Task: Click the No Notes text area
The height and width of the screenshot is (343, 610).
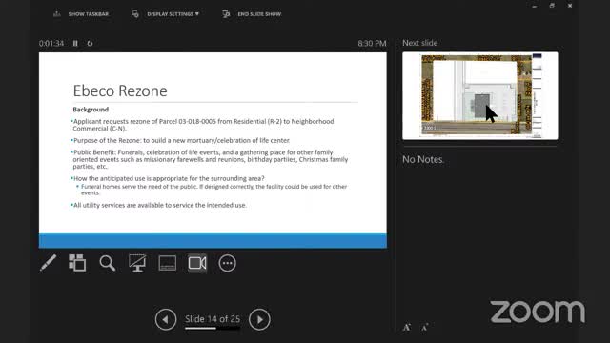Action: point(423,159)
